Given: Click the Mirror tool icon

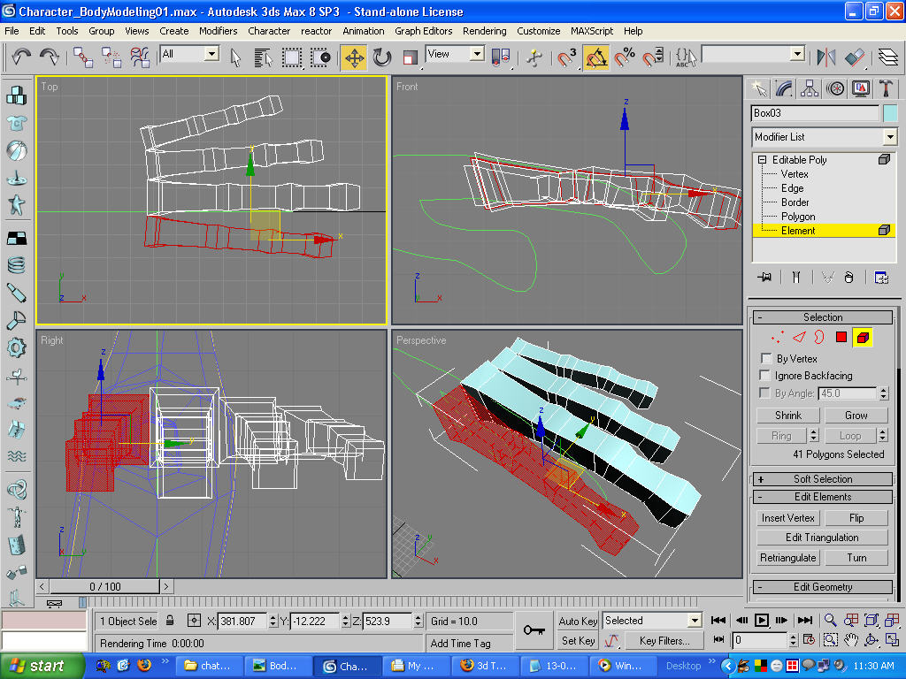Looking at the screenshot, I should pos(826,57).
